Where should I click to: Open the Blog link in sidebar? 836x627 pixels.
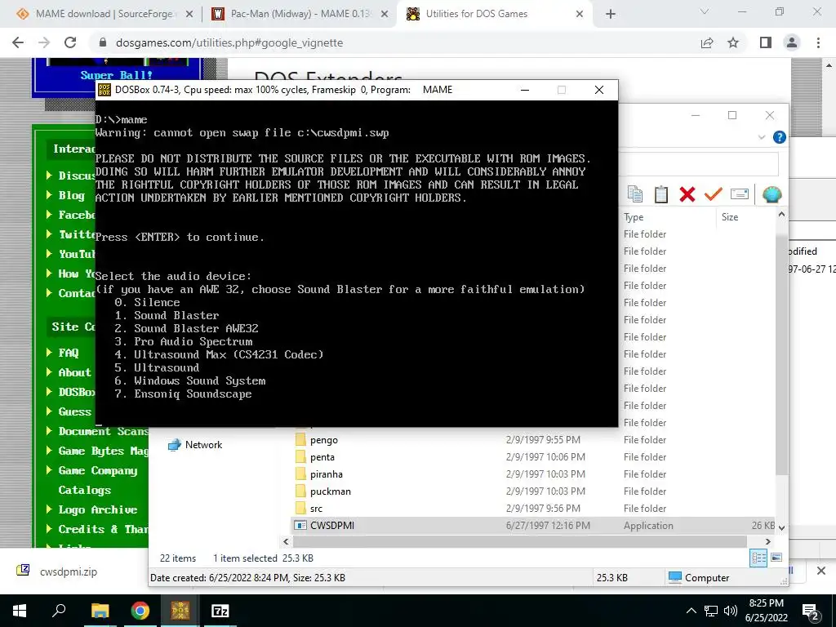pos(72,195)
